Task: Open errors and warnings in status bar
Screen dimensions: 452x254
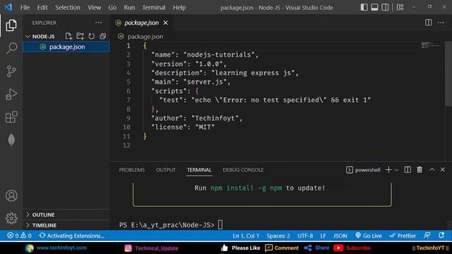Action: [x=19, y=236]
